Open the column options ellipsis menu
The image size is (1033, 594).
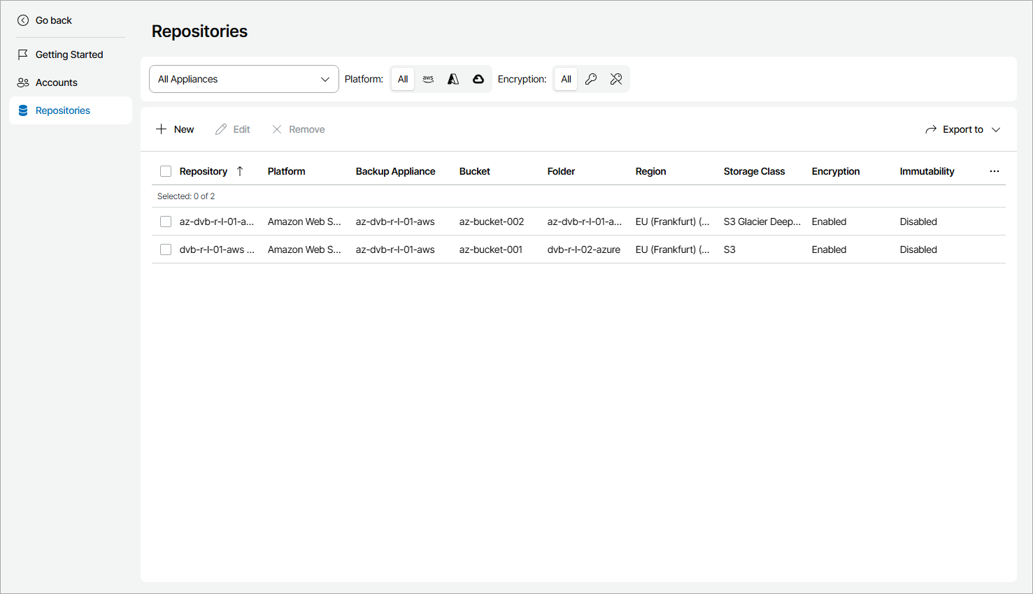995,171
